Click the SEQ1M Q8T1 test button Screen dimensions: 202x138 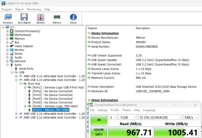(99, 132)
